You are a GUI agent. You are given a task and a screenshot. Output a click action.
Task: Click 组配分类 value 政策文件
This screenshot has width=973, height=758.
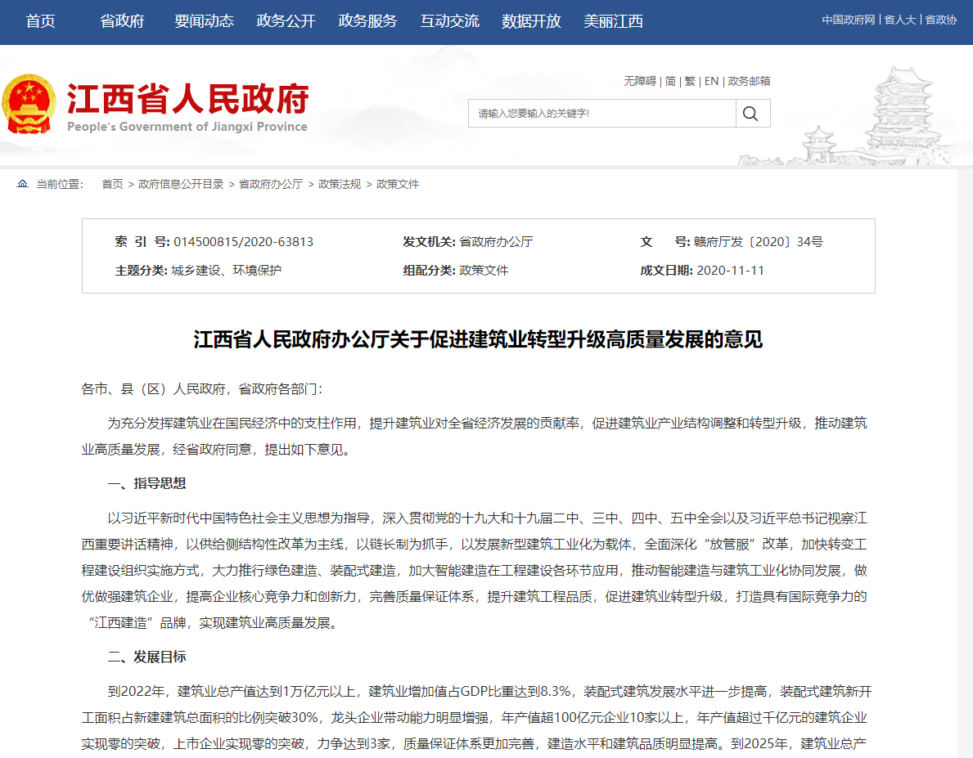(x=484, y=271)
